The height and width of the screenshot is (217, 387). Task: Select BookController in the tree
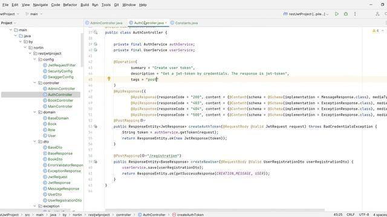coord(60,101)
